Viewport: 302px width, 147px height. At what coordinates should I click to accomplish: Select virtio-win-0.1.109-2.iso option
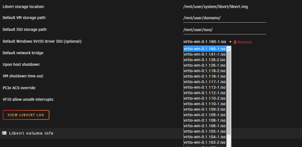(x=204, y=109)
